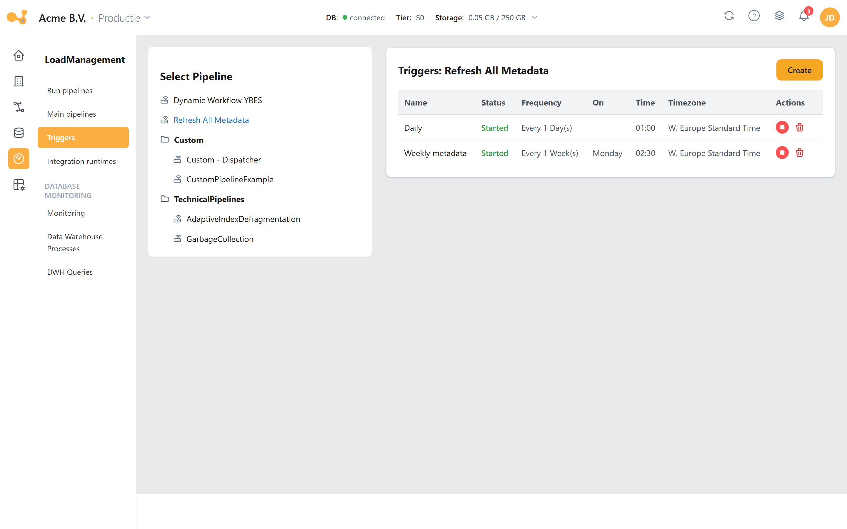This screenshot has height=529, width=847.
Task: Stop the Weekly metadata trigger
Action: coord(782,153)
